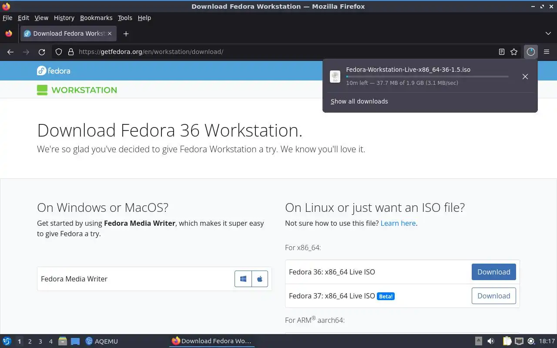Select Firefox window in taskbar
557x348 pixels.
click(x=212, y=341)
